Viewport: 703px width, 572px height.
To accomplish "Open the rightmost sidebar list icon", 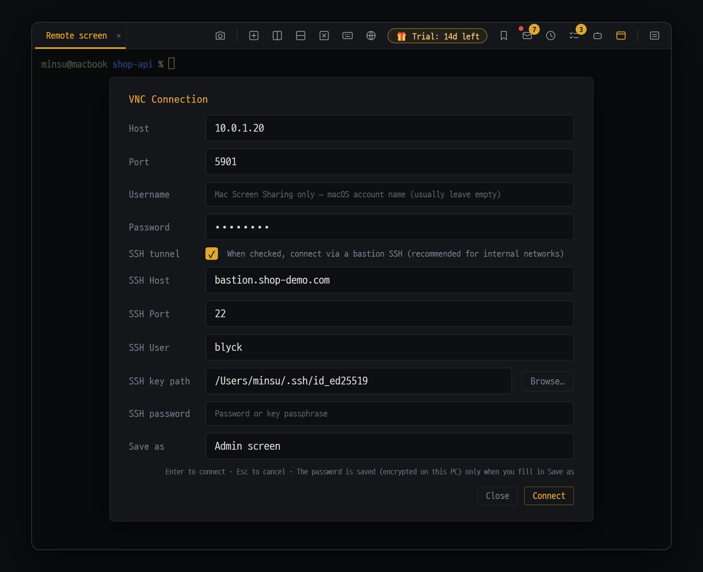I will (655, 36).
